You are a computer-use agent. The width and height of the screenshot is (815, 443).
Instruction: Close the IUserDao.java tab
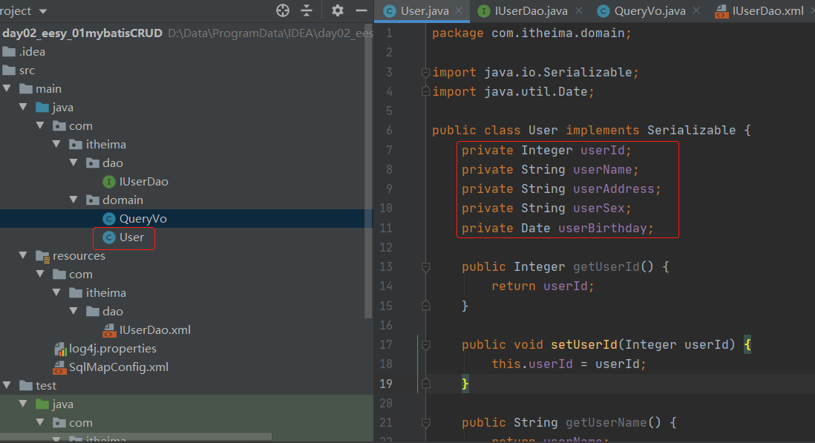tap(578, 10)
